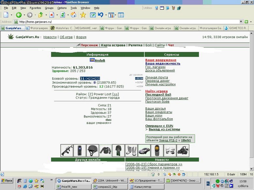Refresh the page with the toolbar Refresh icon
Viewport: 254px width, 190px height.
tap(63, 15)
